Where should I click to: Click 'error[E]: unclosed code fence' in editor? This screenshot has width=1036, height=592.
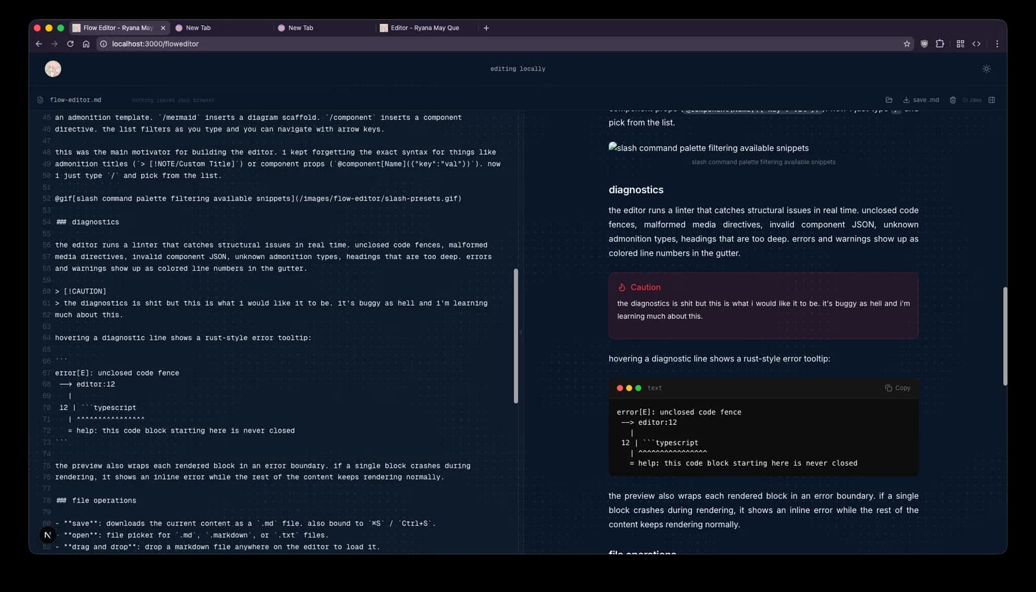tap(117, 373)
